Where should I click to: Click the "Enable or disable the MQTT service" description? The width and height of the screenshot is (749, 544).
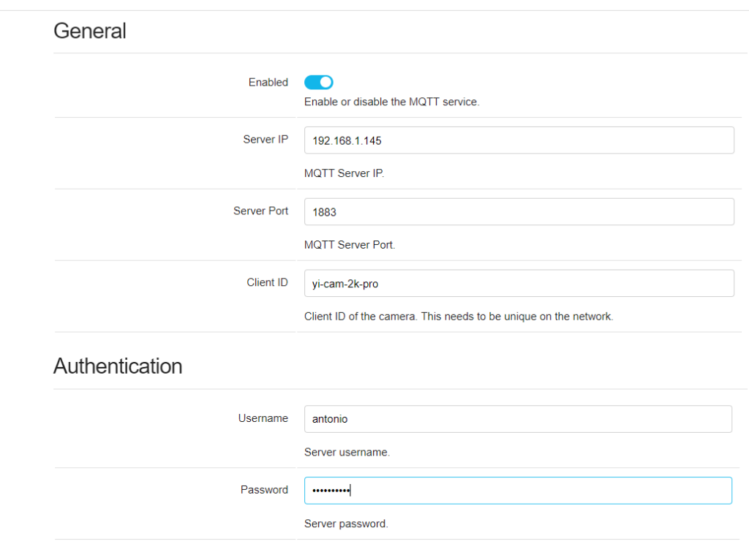point(391,102)
